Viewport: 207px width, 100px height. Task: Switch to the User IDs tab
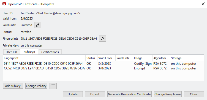click(x=12, y=52)
